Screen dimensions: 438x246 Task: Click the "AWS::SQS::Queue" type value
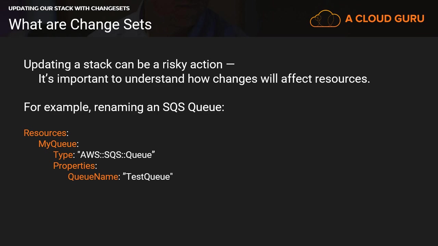tap(116, 155)
